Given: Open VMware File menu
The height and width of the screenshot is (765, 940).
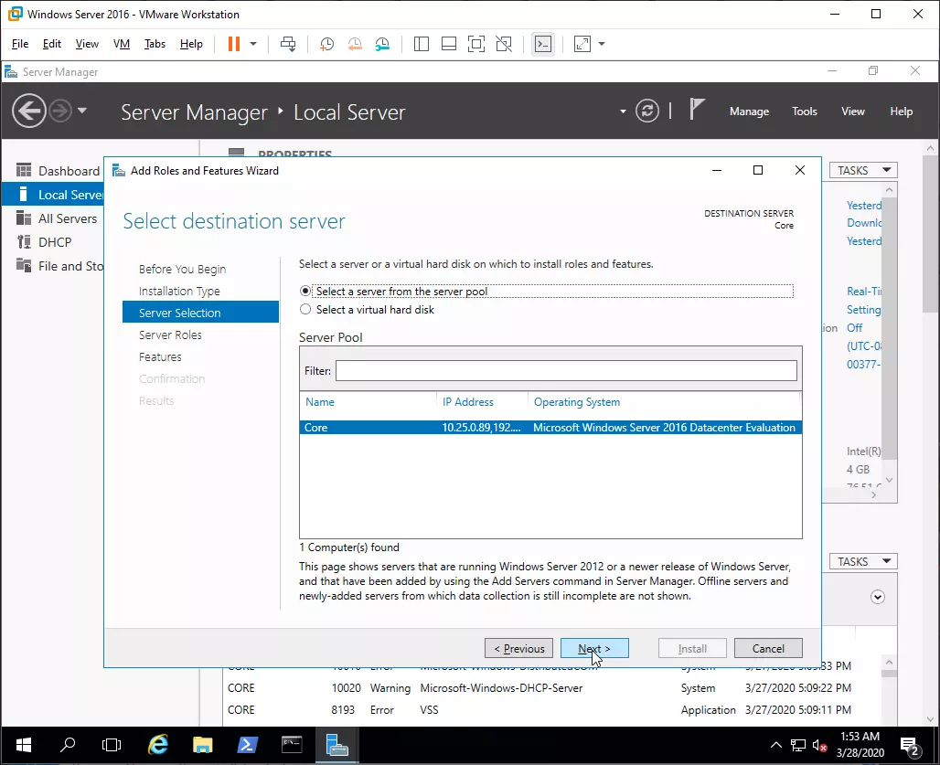Looking at the screenshot, I should coord(20,44).
